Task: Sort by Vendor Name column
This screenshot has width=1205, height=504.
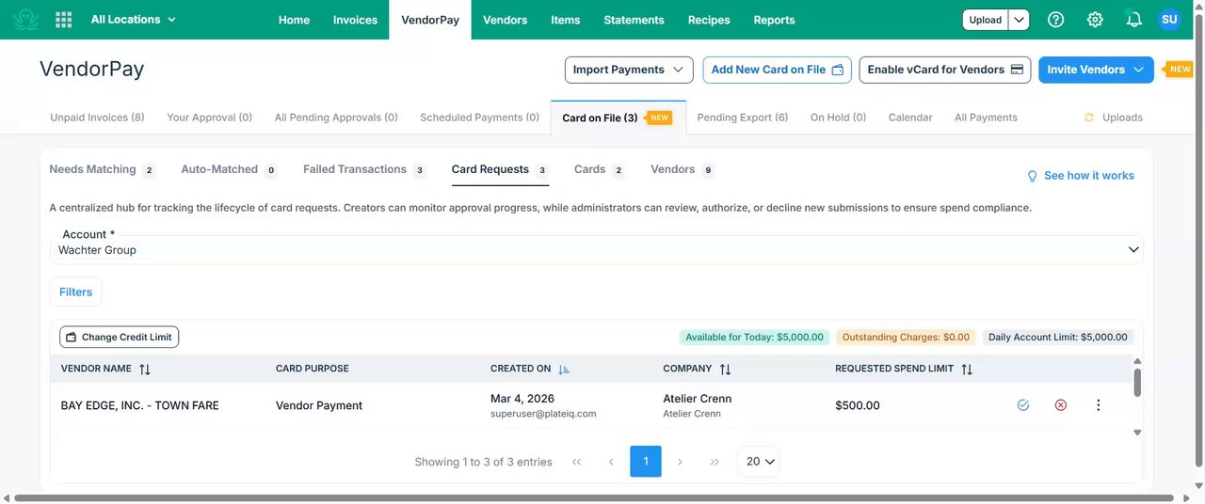Action: [x=144, y=370]
